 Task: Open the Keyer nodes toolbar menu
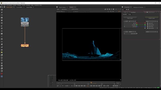pyautogui.click(x=2, y=26)
